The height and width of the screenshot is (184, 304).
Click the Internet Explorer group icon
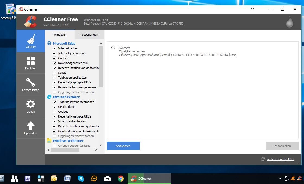49,97
